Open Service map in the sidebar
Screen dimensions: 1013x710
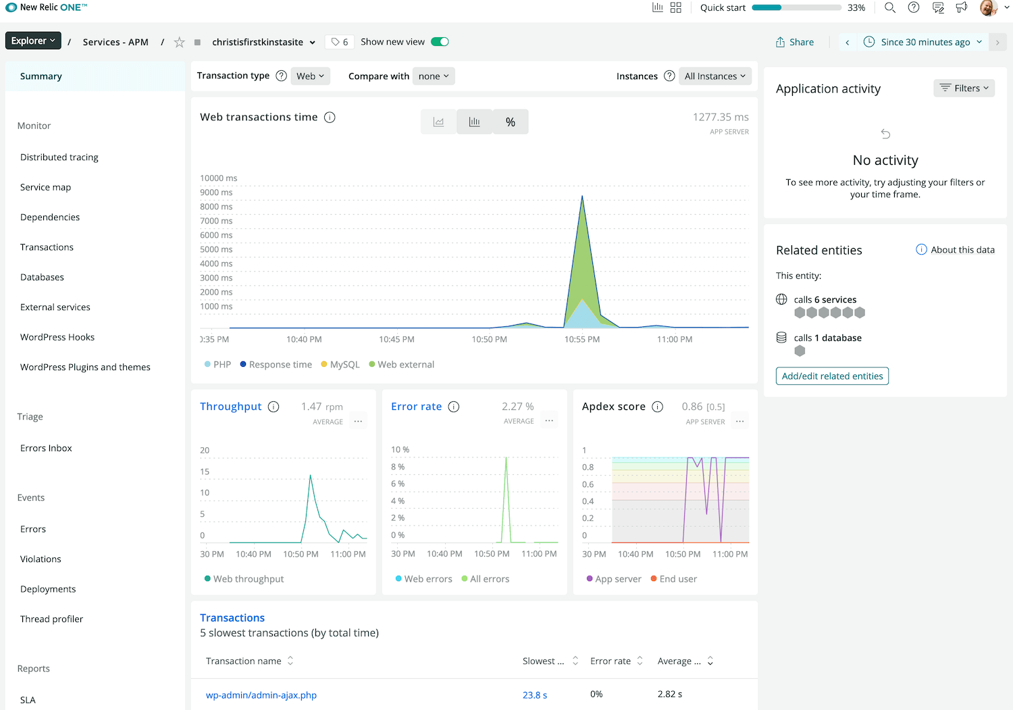45,187
